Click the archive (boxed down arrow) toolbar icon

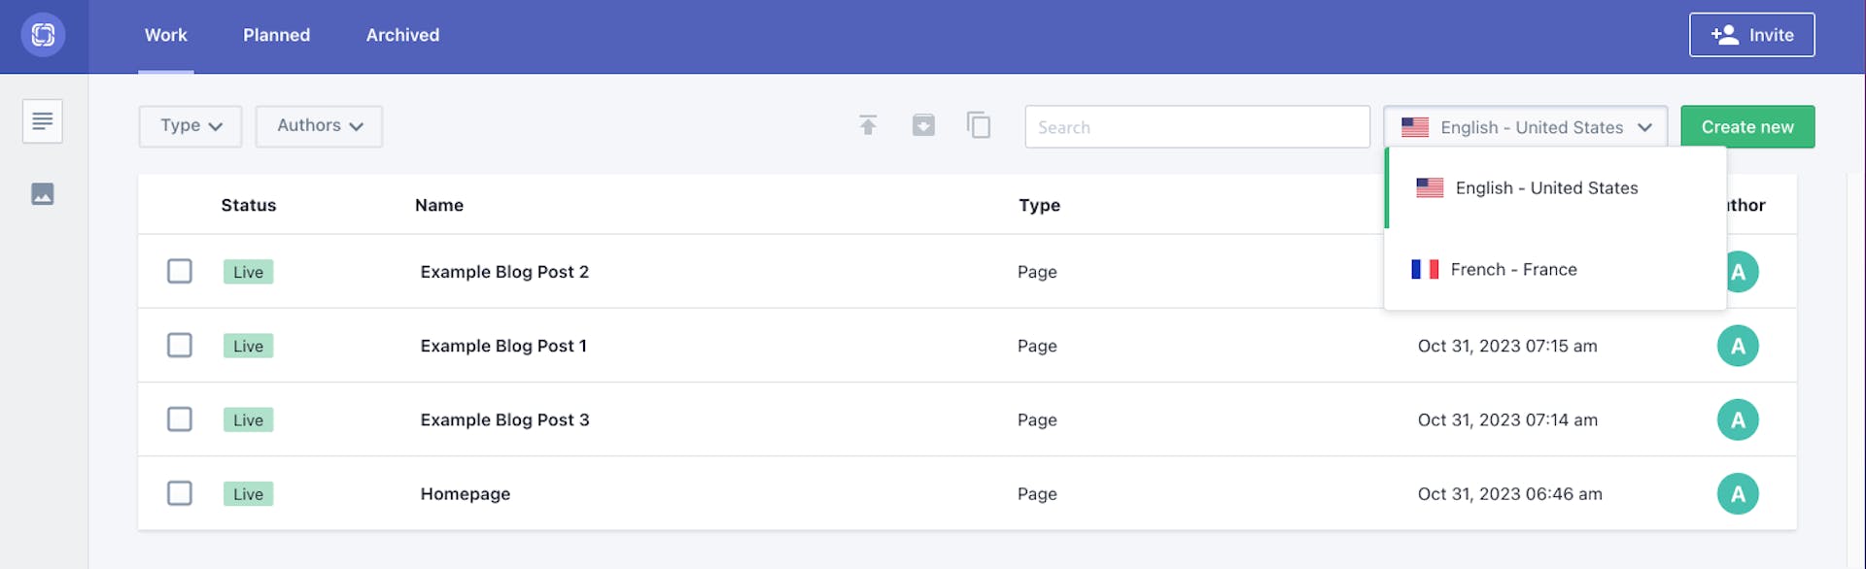923,125
